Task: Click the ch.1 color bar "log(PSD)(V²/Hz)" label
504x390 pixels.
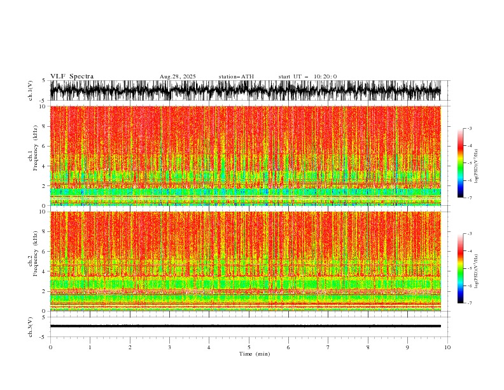Action: click(x=477, y=166)
